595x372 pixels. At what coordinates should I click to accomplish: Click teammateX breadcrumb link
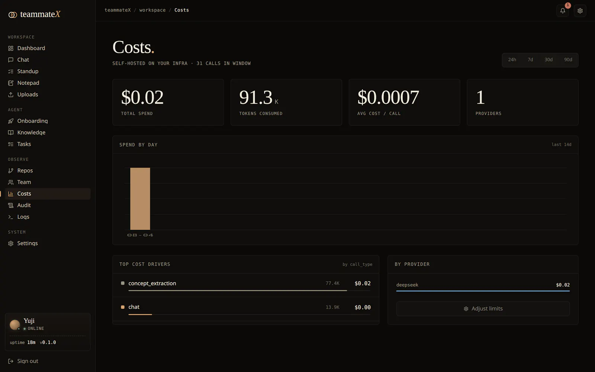click(x=118, y=10)
